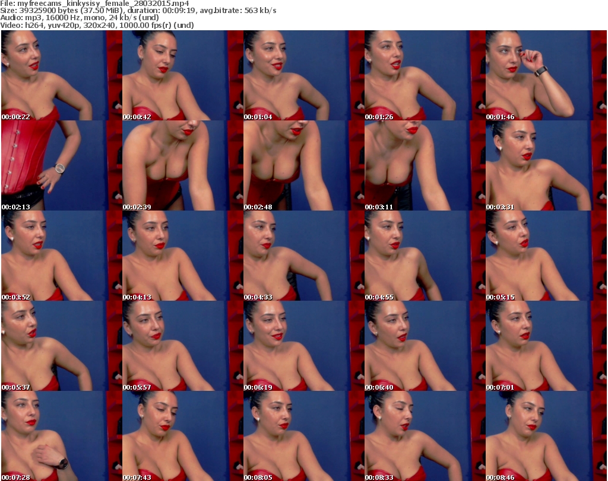Open the 00:02:39 frame
Image resolution: width=608 pixels, height=481 pixels.
pos(183,165)
